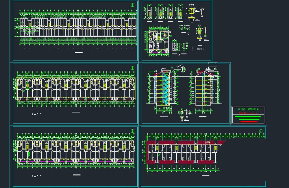The width and height of the screenshot is (289, 188).
Task: Select the cyan staircase in the left section
Action: 166,89
